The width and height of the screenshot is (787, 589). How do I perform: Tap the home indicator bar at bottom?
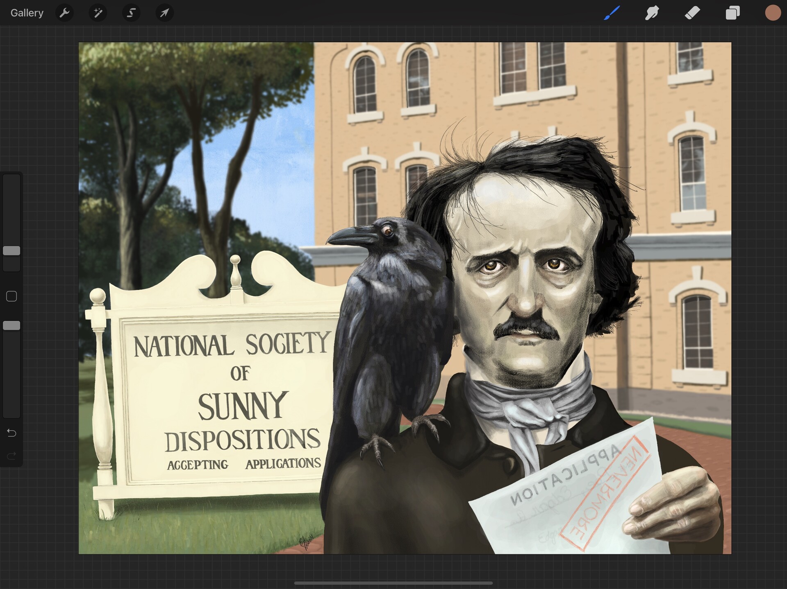(x=393, y=583)
